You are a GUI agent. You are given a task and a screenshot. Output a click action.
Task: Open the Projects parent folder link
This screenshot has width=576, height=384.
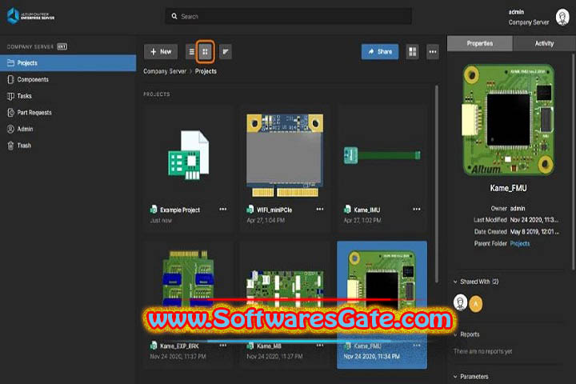coord(520,244)
